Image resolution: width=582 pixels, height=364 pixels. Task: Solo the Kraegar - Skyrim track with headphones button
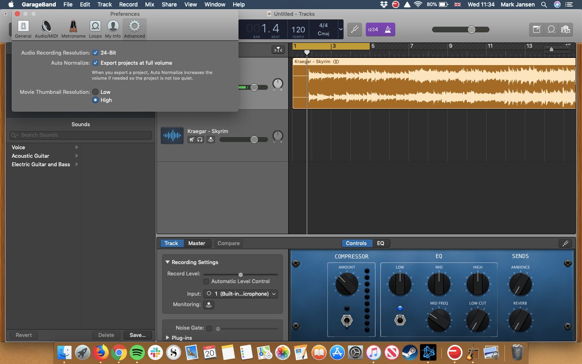[200, 140]
